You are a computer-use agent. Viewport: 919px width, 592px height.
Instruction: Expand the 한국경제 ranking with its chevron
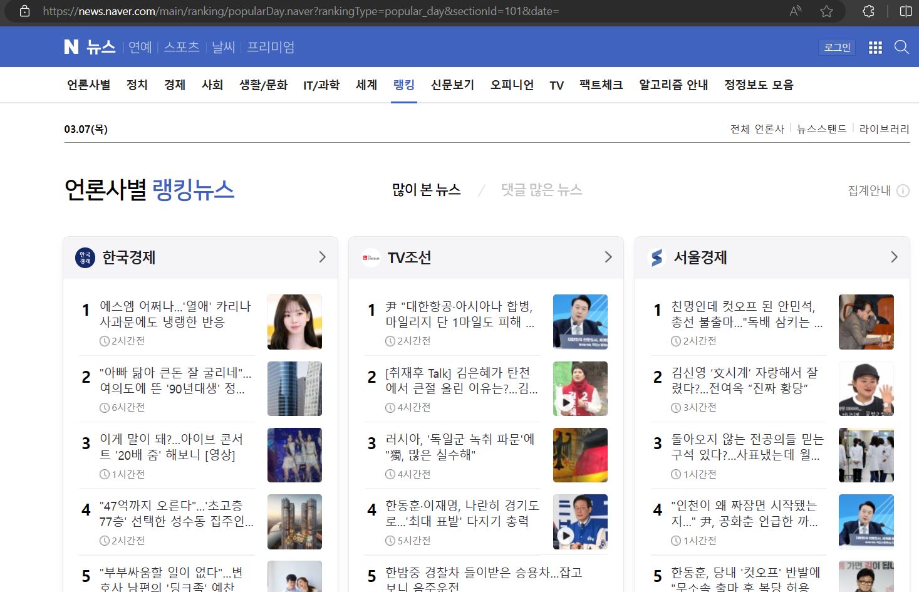coord(321,257)
